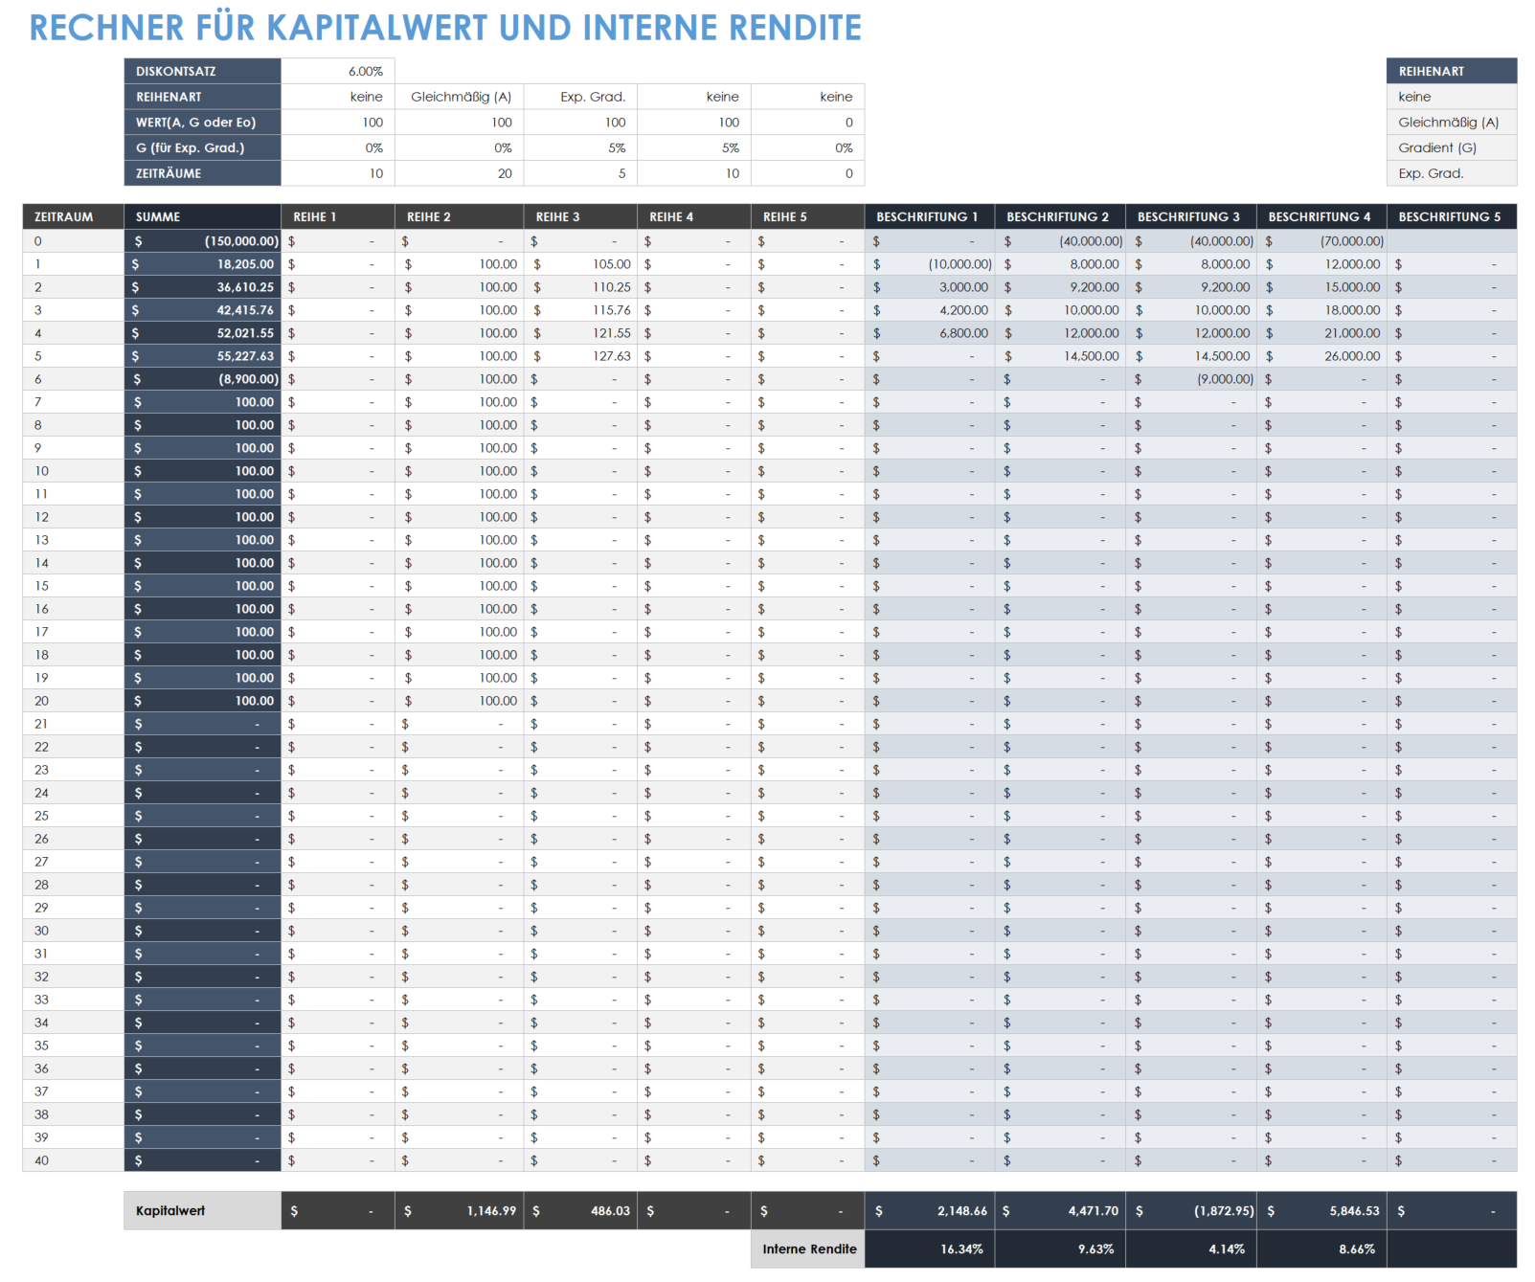Select the Beschriftung 4 cell 21,000.00
Screen dimensions: 1535x1282
1321,333
